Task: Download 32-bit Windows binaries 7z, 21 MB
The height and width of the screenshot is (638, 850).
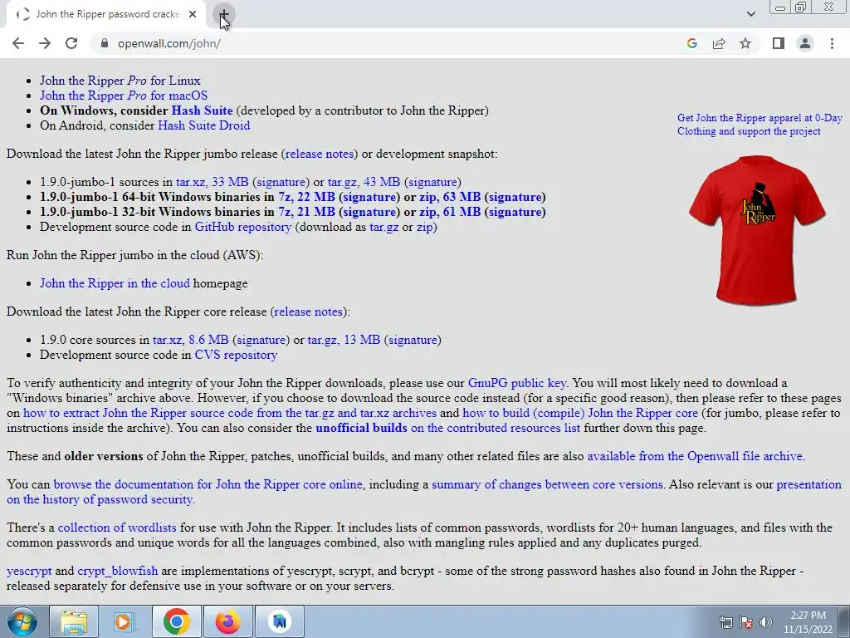Action: pos(306,212)
